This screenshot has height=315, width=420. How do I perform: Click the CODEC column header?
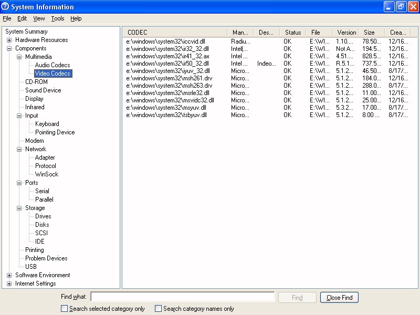click(175, 33)
